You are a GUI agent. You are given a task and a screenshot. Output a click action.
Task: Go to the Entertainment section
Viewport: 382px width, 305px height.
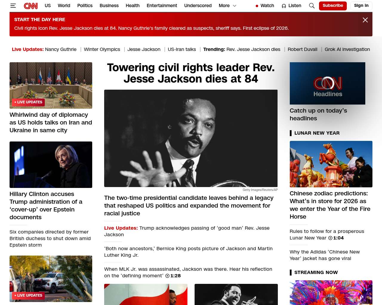(162, 6)
